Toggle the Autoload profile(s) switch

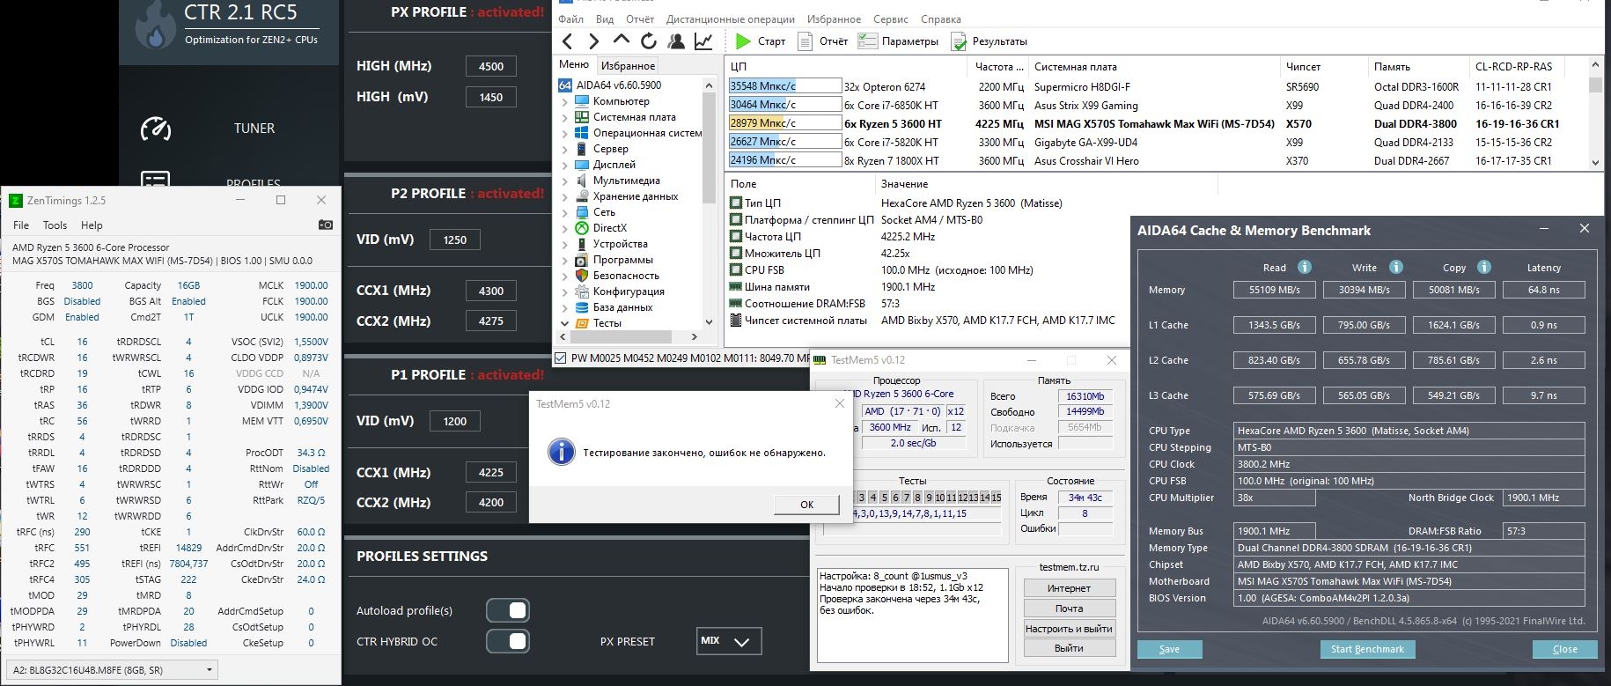pyautogui.click(x=508, y=610)
